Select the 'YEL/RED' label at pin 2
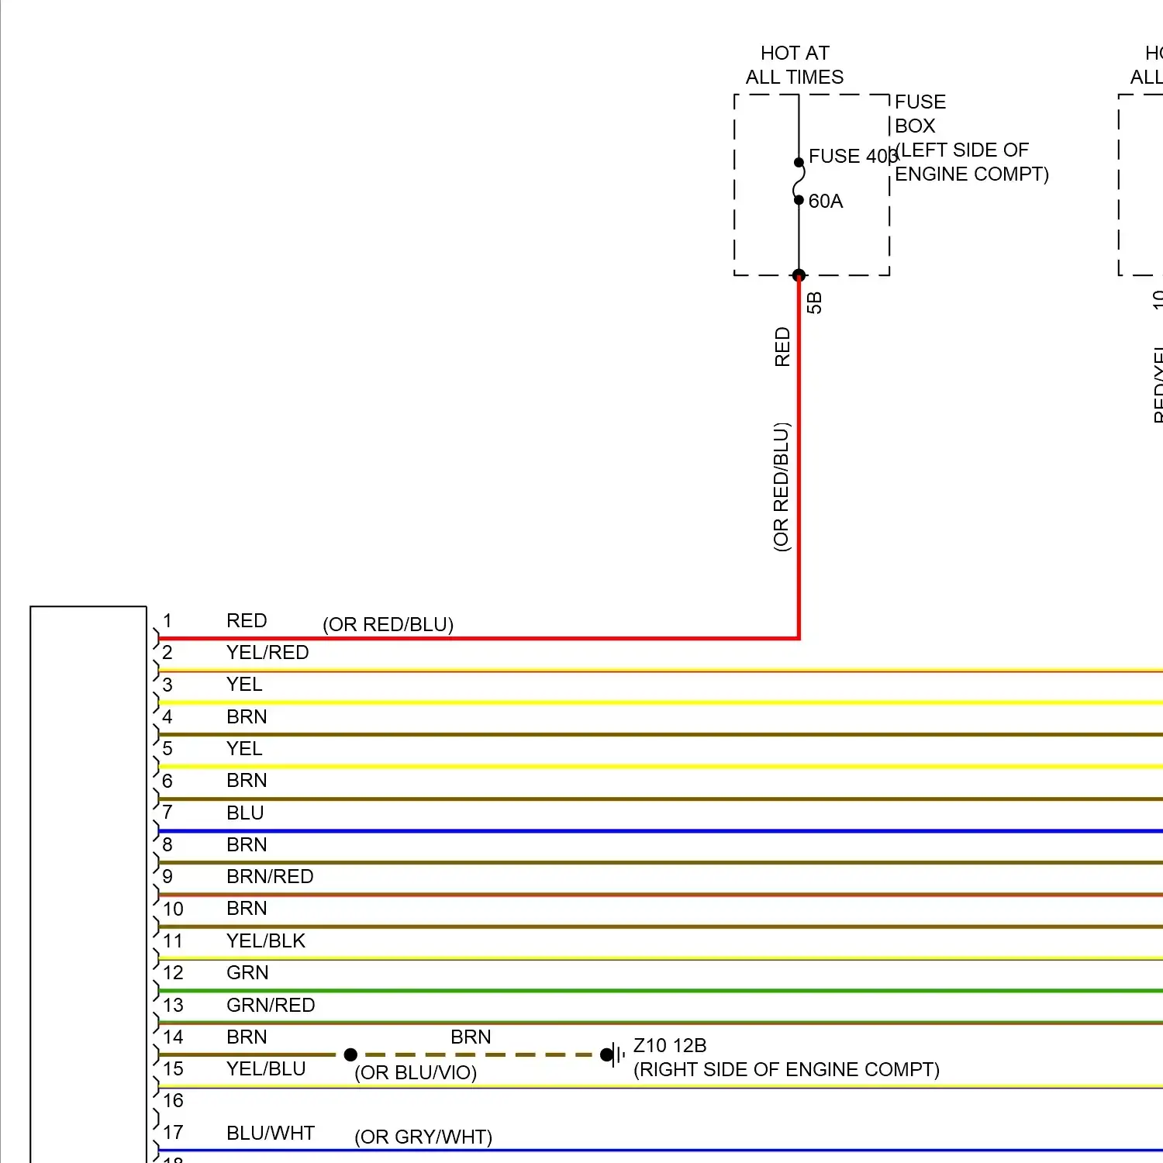This screenshot has height=1163, width=1163. tap(267, 652)
